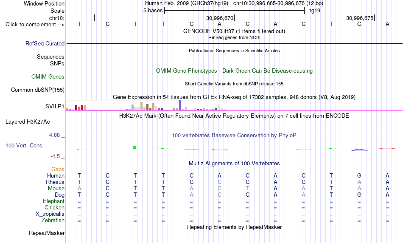
Task: Click the H3K27Ac Mark ENCODE title
Action: pos(234,116)
